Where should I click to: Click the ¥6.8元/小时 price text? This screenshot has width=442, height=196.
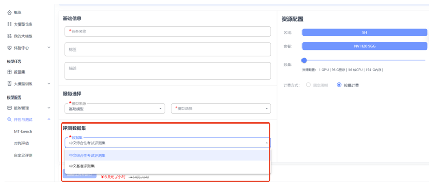click(x=113, y=177)
